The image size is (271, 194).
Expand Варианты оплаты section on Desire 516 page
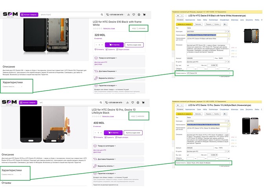pos(119,78)
